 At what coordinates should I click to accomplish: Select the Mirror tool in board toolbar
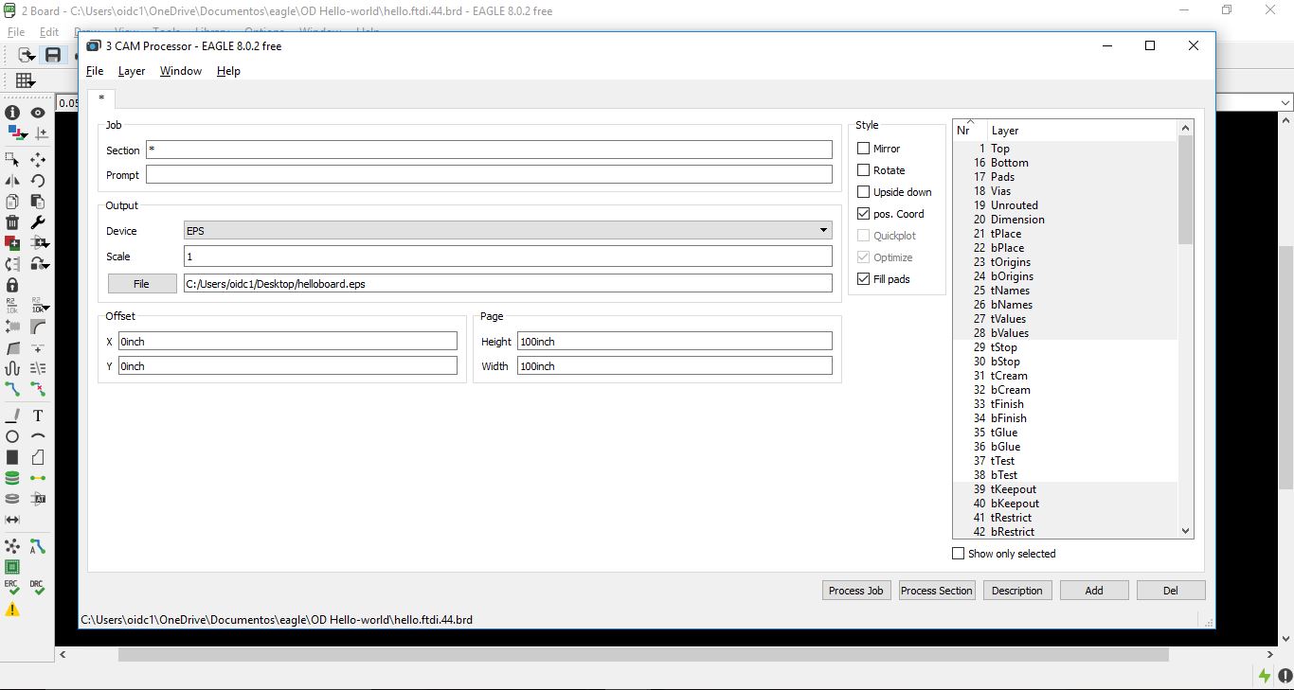(x=12, y=181)
